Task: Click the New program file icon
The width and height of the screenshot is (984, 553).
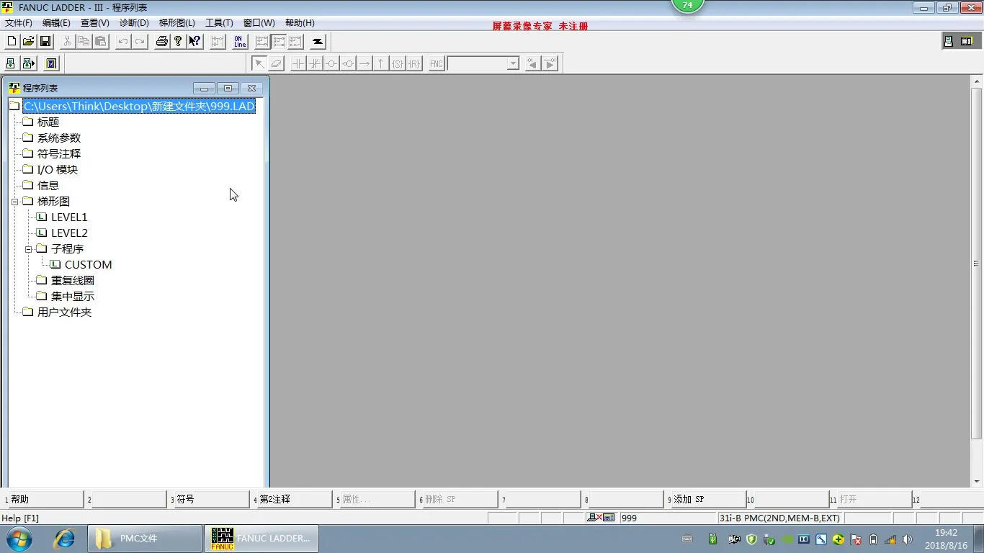Action: (x=12, y=42)
